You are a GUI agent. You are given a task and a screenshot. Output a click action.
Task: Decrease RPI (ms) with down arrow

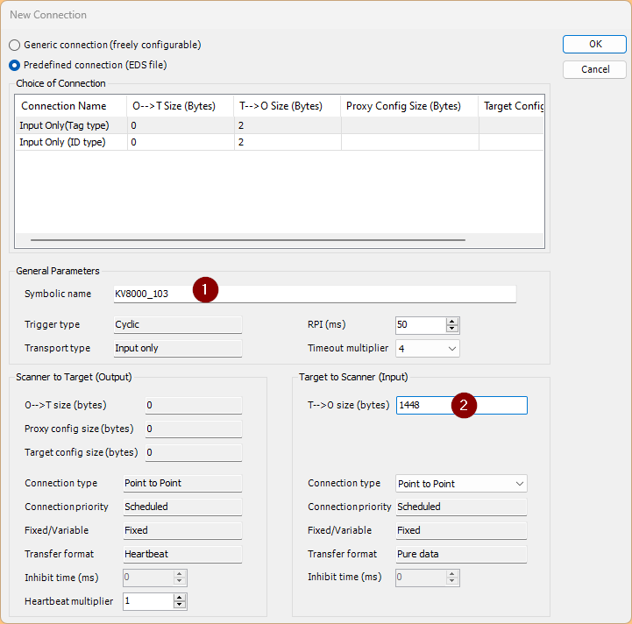pyautogui.click(x=452, y=329)
